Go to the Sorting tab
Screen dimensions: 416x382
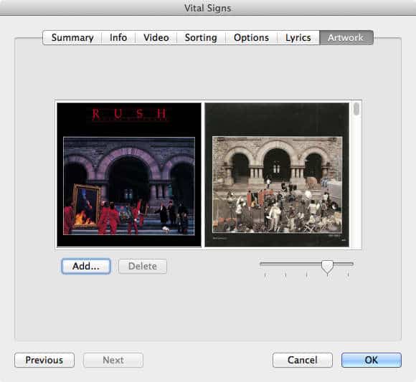[x=201, y=38]
